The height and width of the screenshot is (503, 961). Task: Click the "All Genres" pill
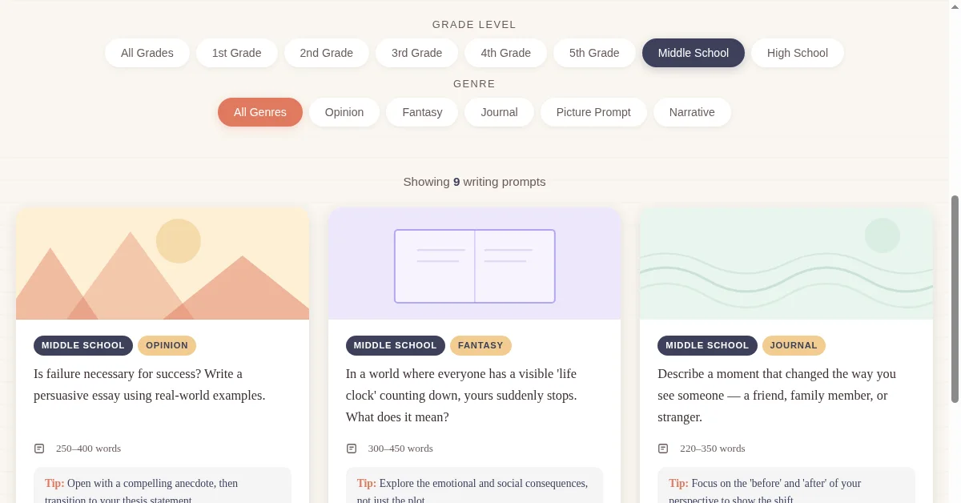click(x=259, y=112)
